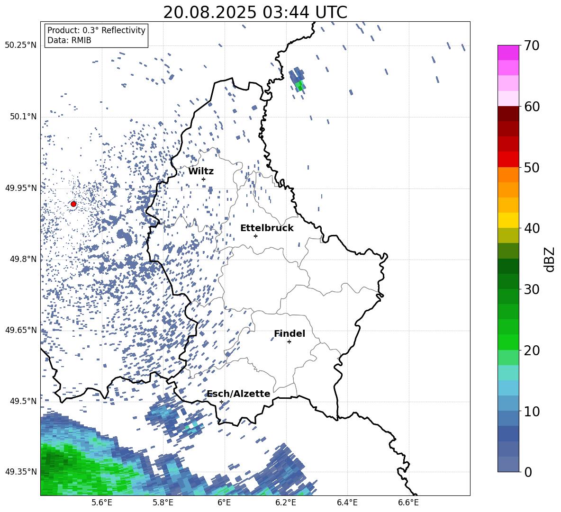The image size is (561, 512).
Task: Pick the orange swatch just below 50
Action: [508, 175]
